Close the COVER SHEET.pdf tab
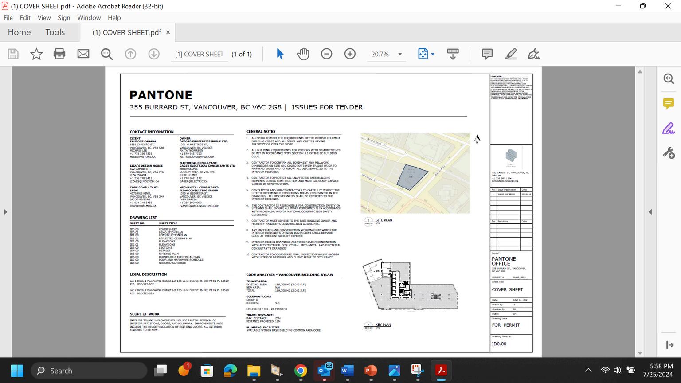Screen dimensions: 681x383 (x=168, y=32)
